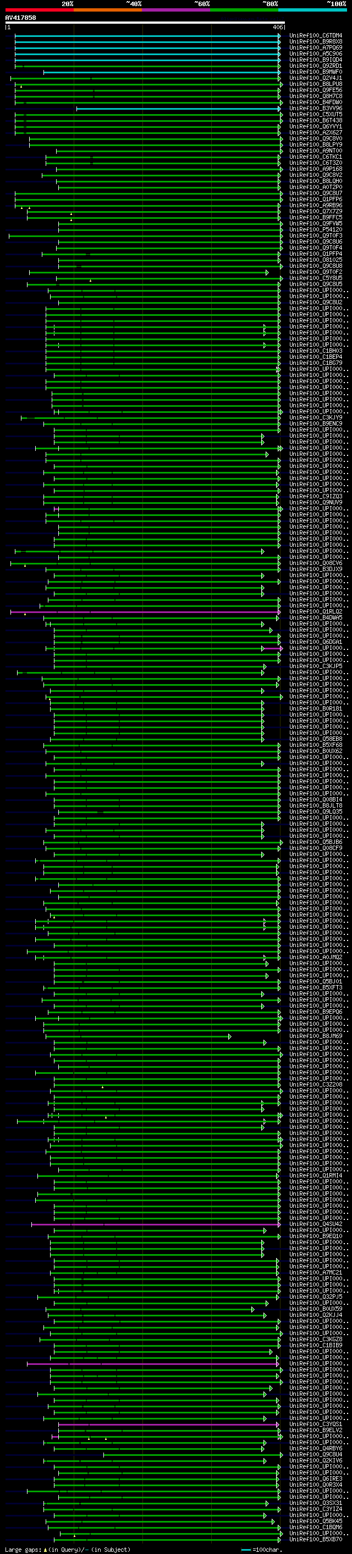Open hit UniRef100_B9R8X8

point(315,42)
